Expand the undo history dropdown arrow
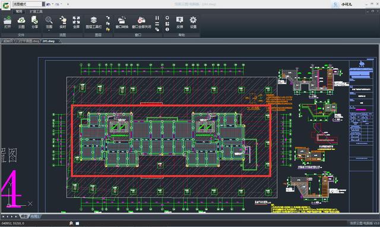The width and height of the screenshot is (380, 227). pos(53,4)
